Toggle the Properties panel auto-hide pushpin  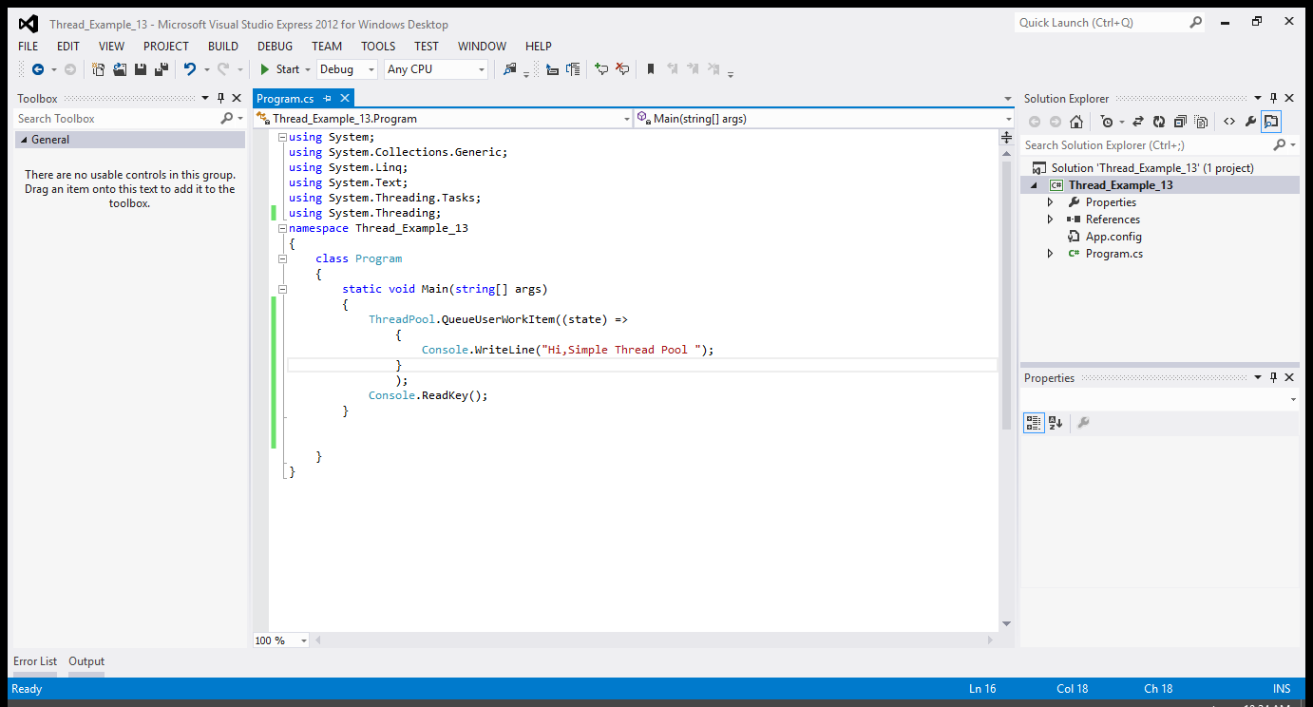click(x=1273, y=377)
